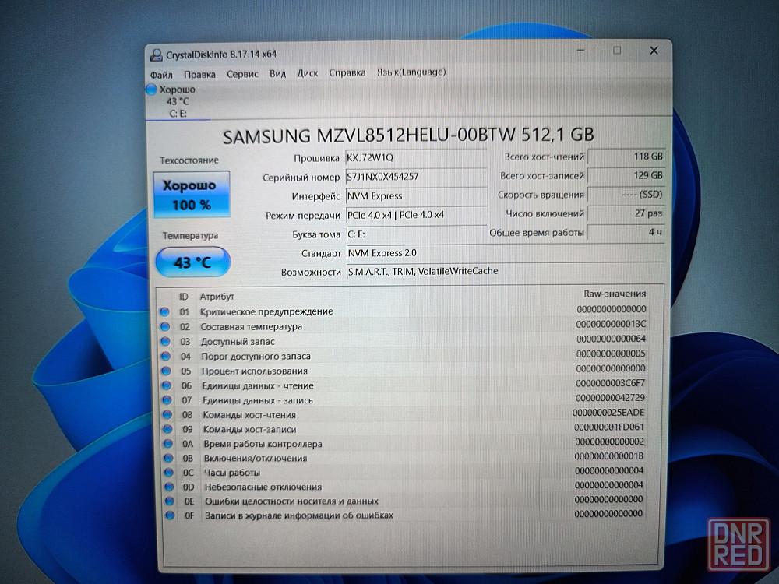Click the drive letter field C: E:
The width and height of the screenshot is (779, 584).
pyautogui.click(x=415, y=234)
